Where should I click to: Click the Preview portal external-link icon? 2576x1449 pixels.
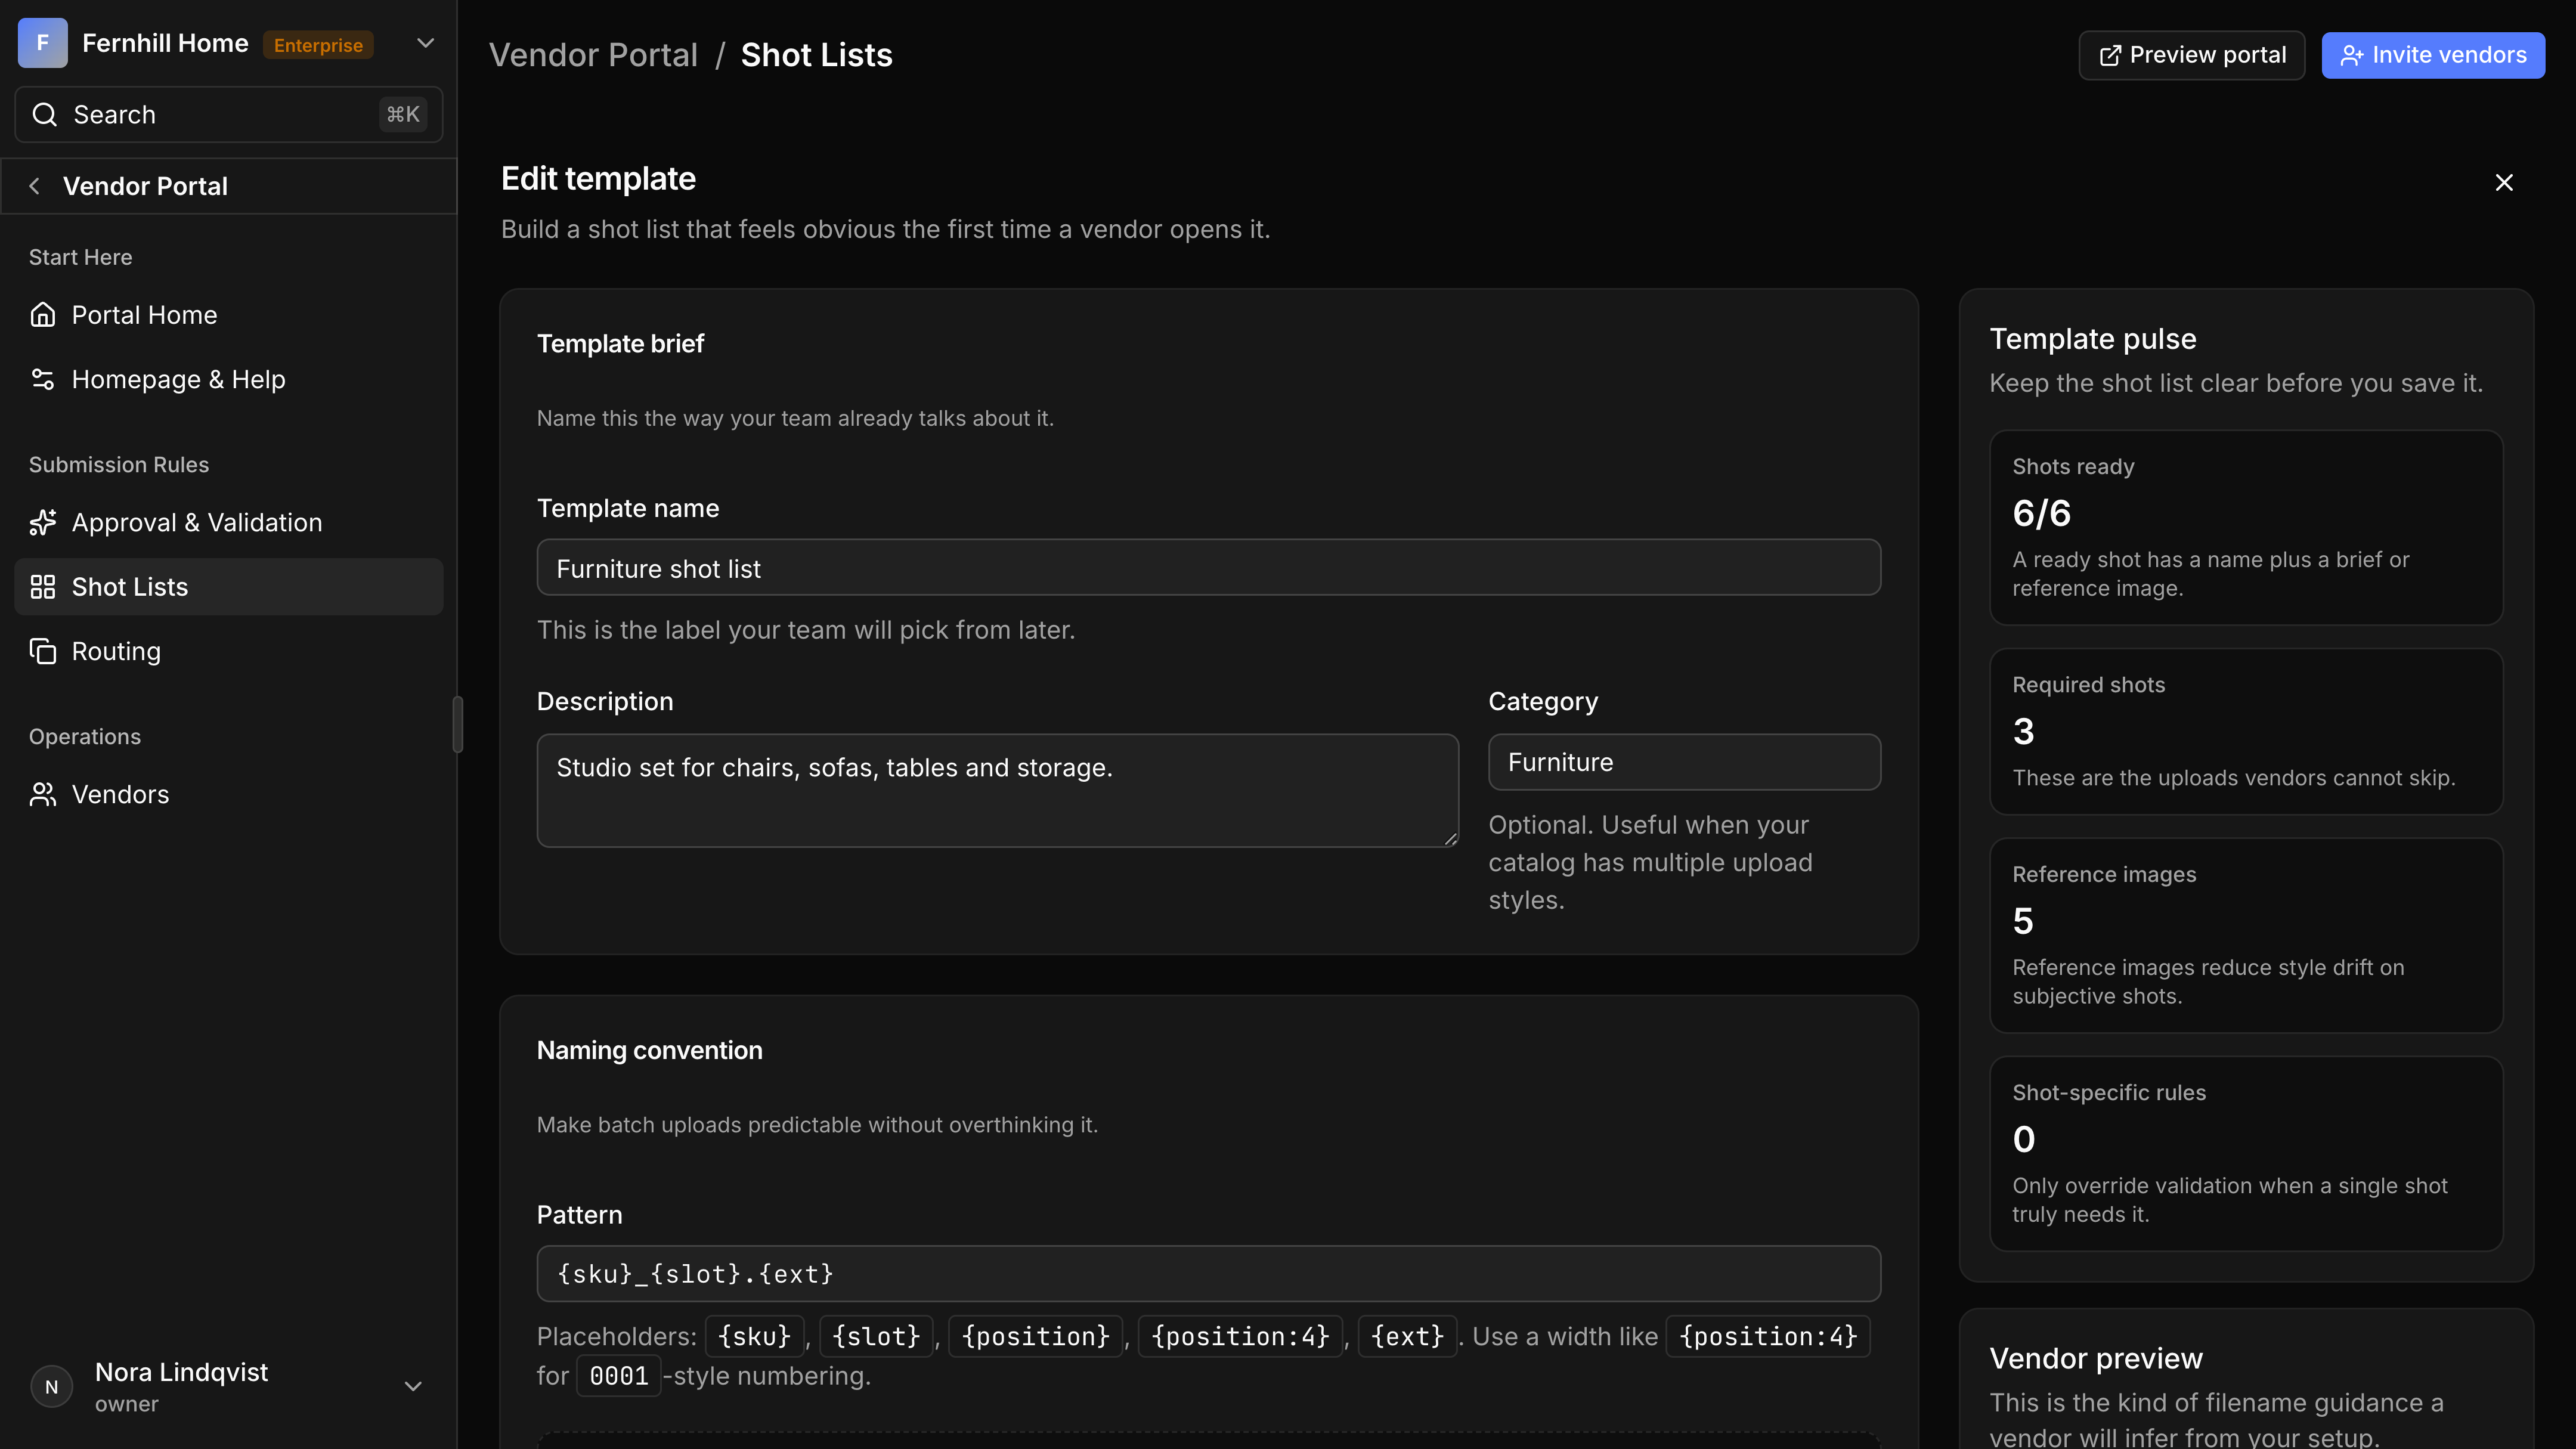tap(2110, 55)
